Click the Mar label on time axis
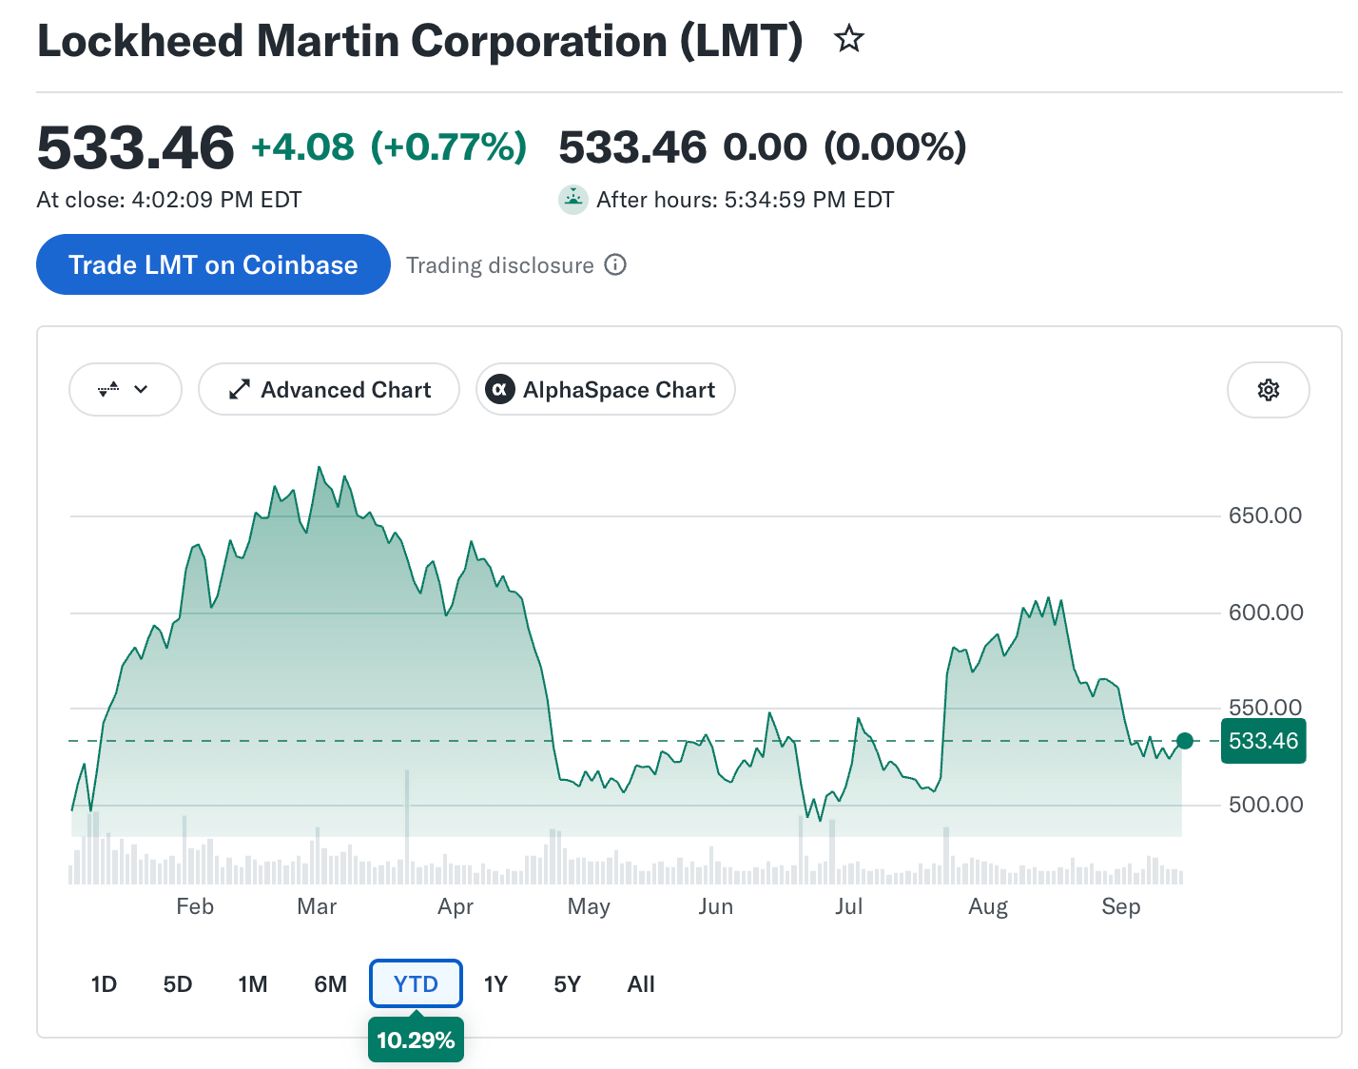 (317, 906)
